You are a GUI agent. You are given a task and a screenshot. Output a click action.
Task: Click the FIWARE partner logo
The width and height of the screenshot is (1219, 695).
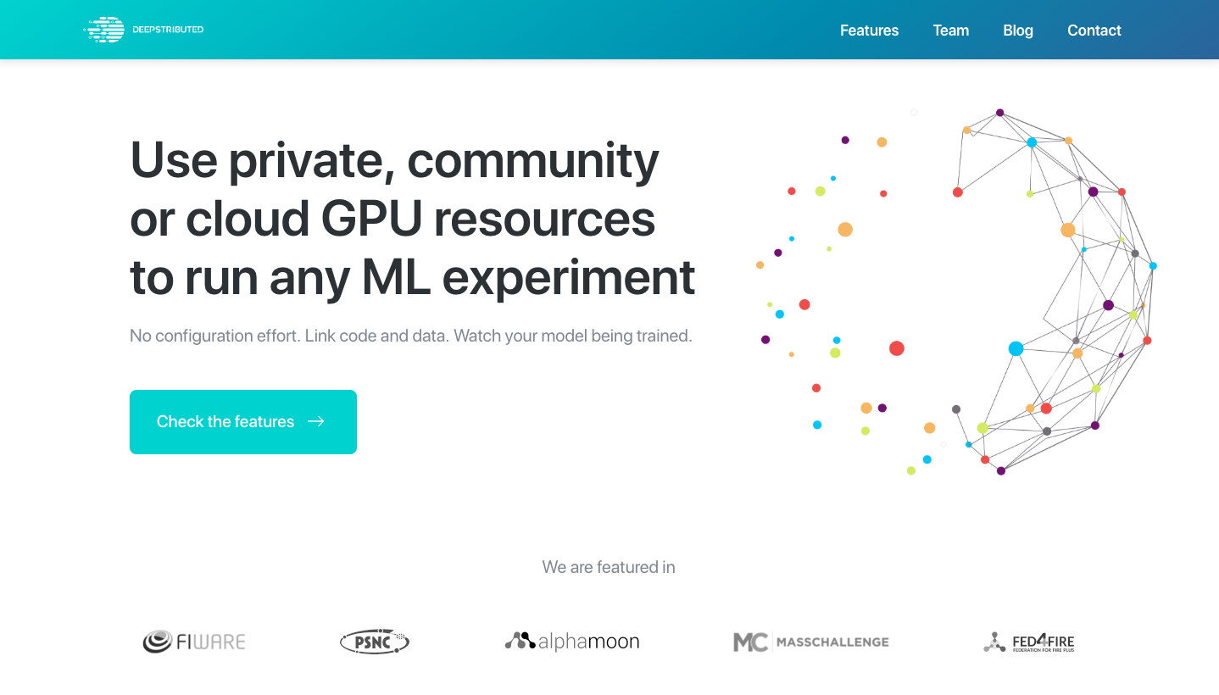pyautogui.click(x=194, y=642)
